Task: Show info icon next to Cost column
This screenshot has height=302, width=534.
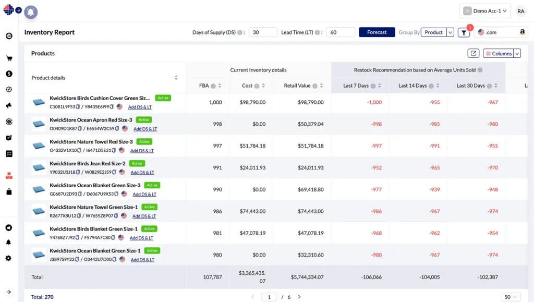Action: pos(257,86)
